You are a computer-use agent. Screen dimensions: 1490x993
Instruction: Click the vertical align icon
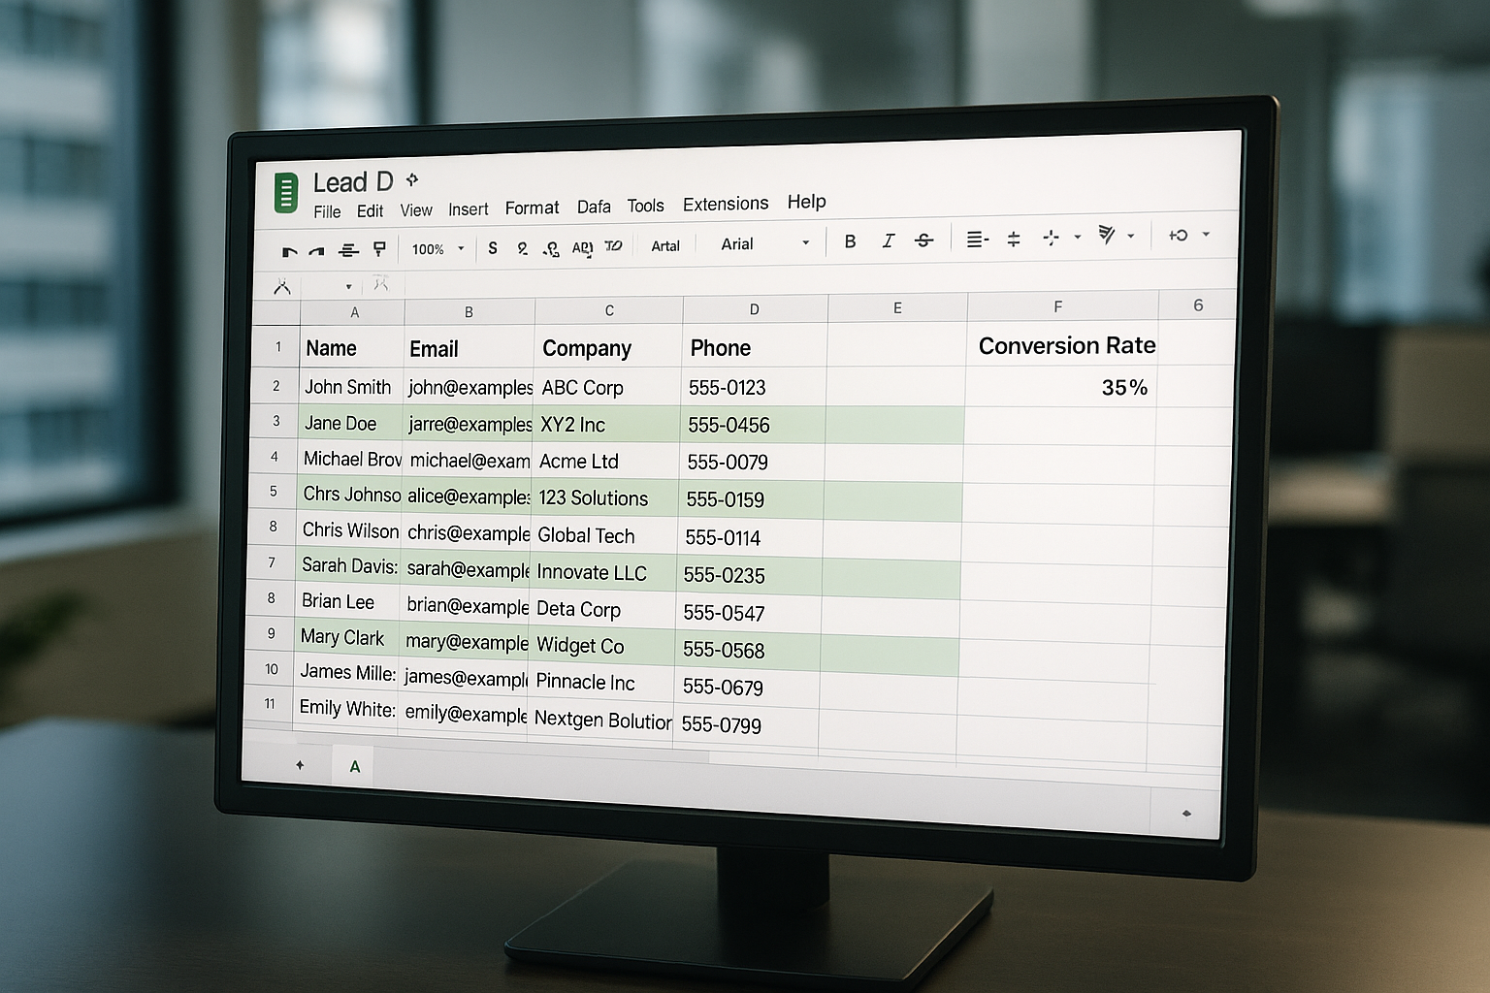click(1014, 239)
